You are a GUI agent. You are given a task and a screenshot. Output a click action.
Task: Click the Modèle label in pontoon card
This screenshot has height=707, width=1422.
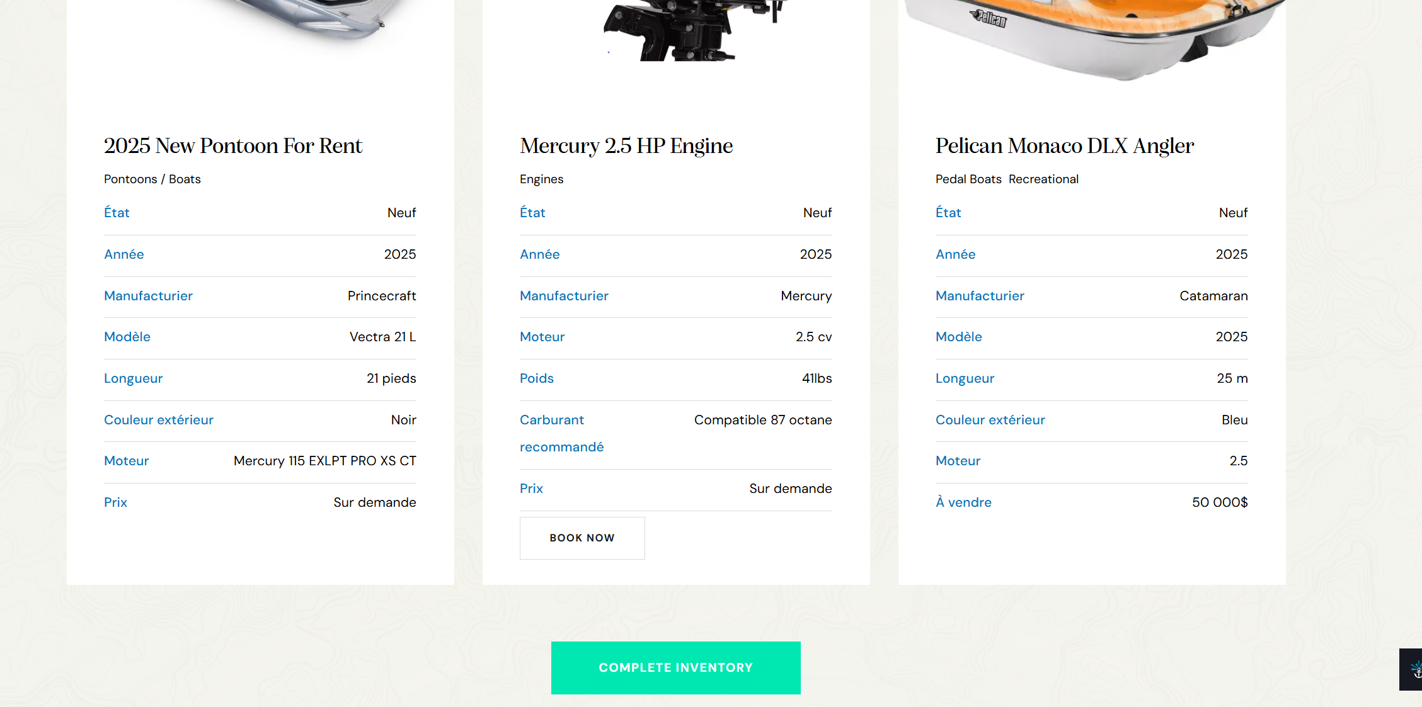pyautogui.click(x=127, y=337)
